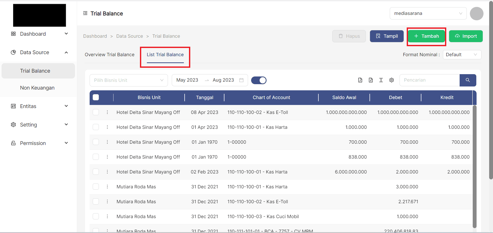The height and width of the screenshot is (233, 493).
Task: Open Non Keuangan in the sidebar
Action: [37, 88]
